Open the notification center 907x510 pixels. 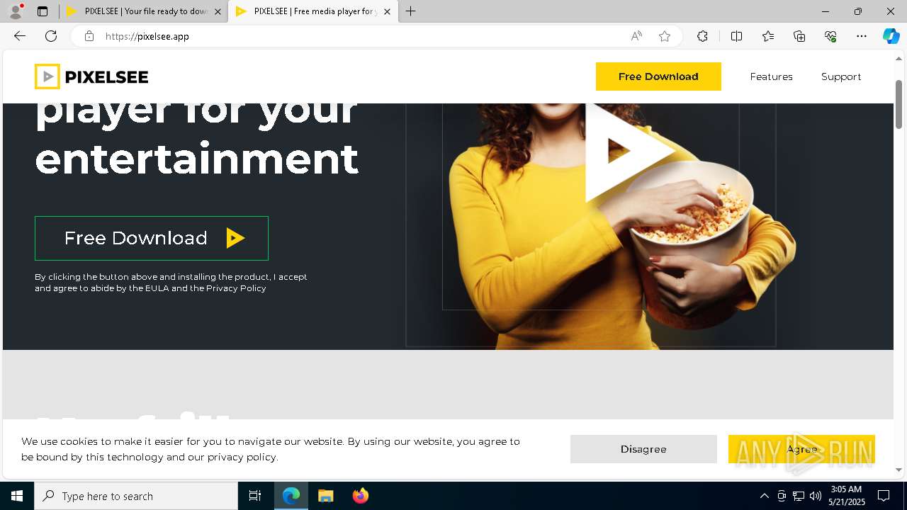pyautogui.click(x=884, y=496)
